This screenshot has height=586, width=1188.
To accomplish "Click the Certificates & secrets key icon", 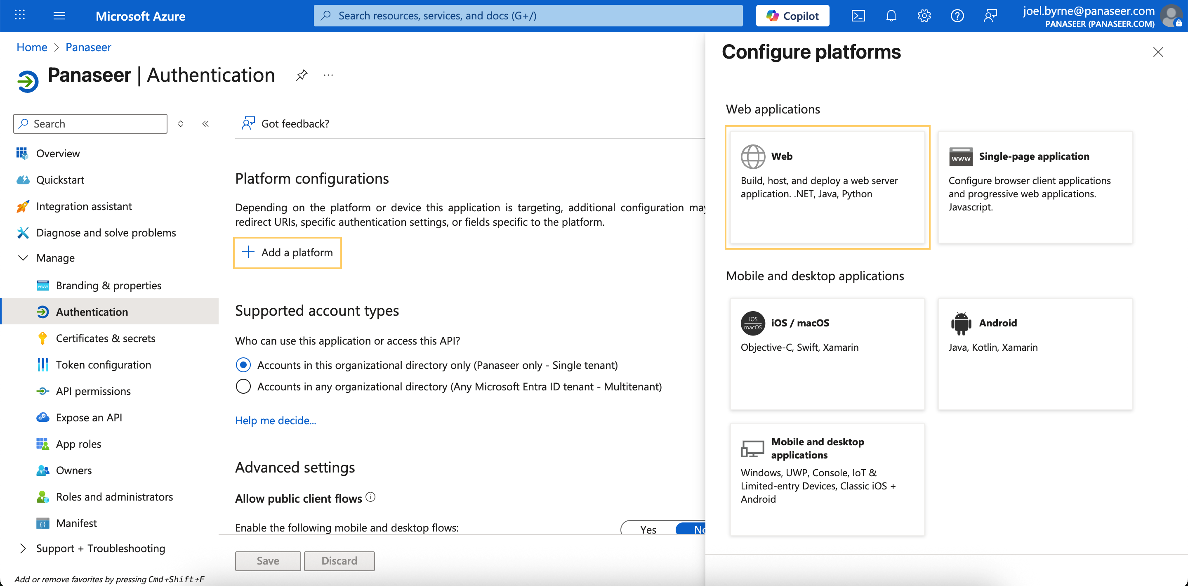I will click(x=42, y=338).
